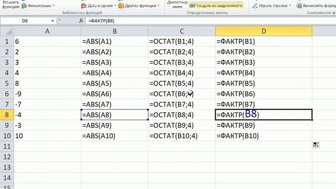Click Создать из выделенного button text
Screen dimensions: 336x189
pos(219,6)
